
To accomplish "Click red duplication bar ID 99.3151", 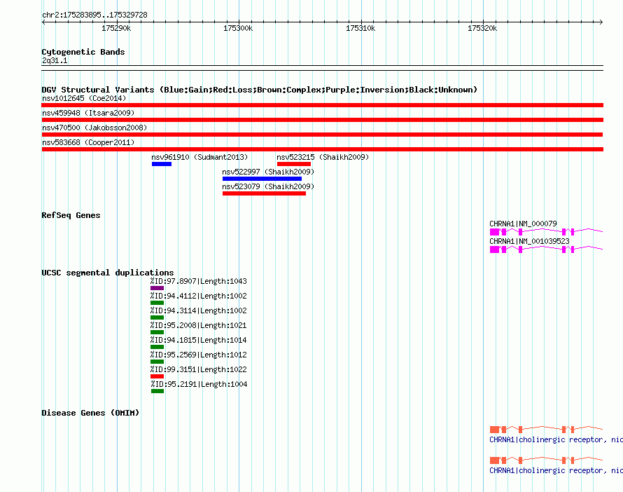I will [157, 376].
